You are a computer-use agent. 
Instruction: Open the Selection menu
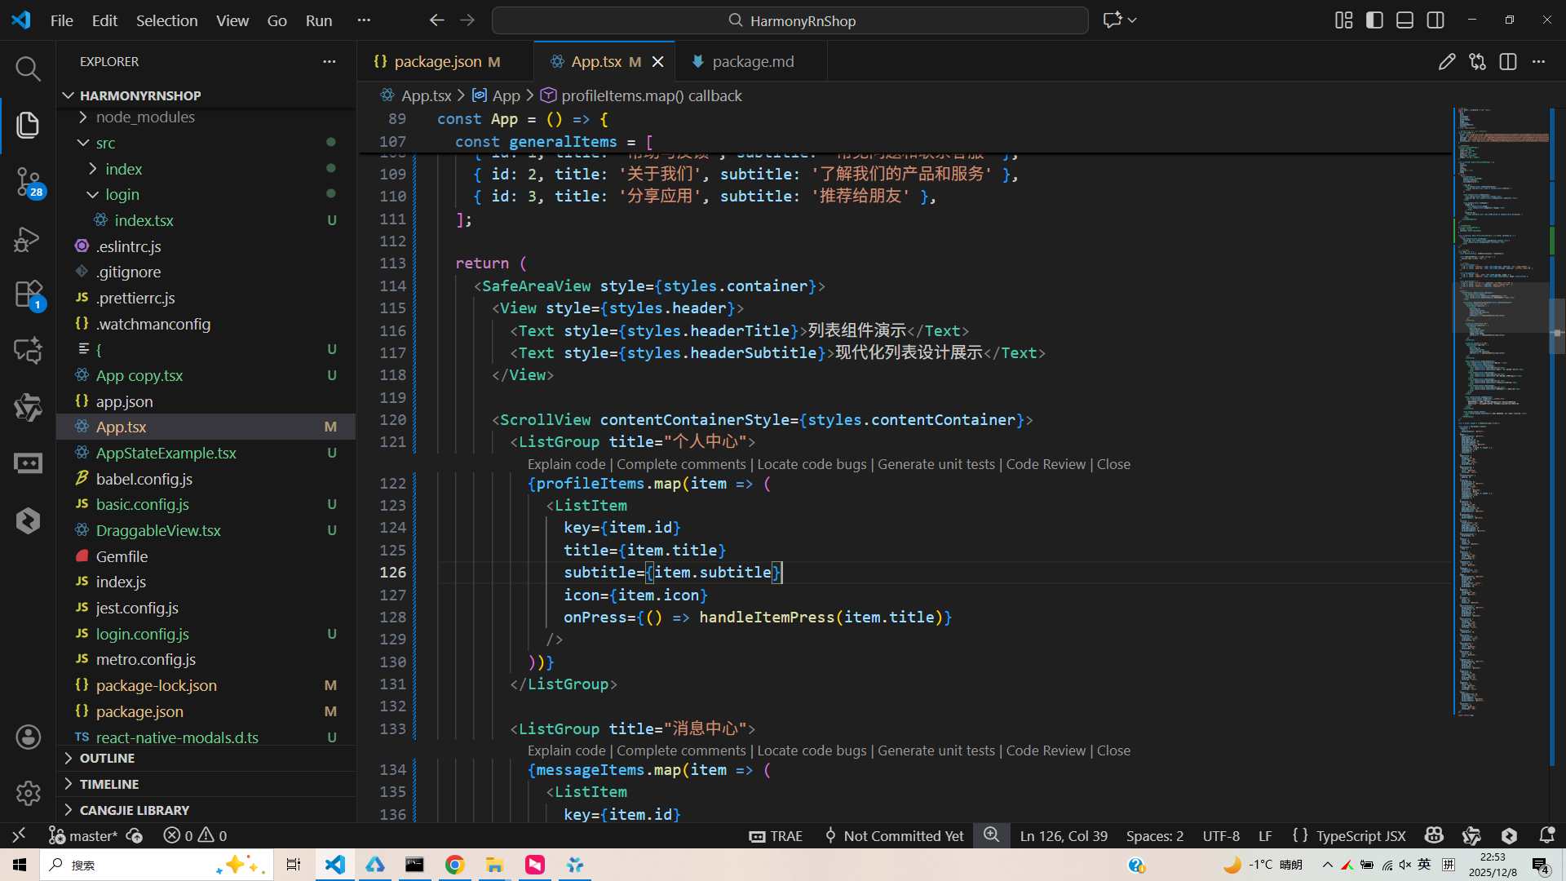pos(166,20)
